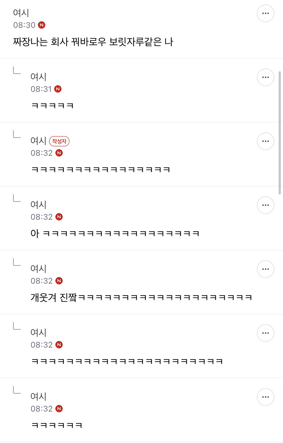Select the '짜장나는 회사 꿔바로우' comment text
The width and height of the screenshot is (283, 443).
click(x=93, y=42)
